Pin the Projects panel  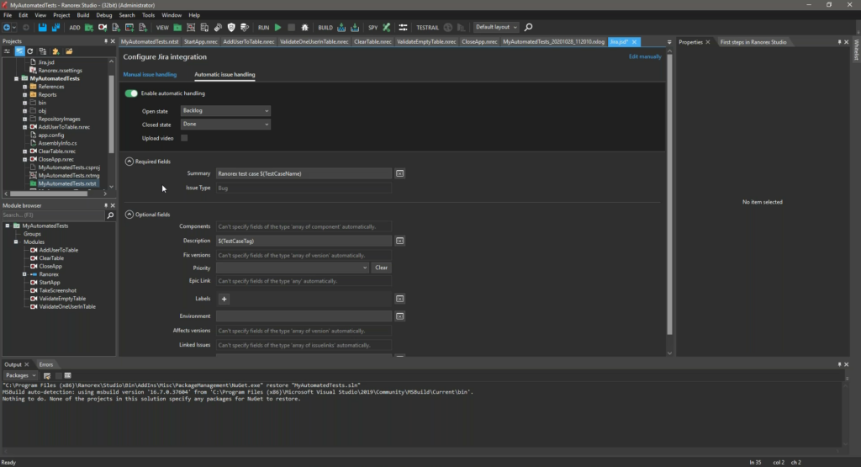pos(106,41)
